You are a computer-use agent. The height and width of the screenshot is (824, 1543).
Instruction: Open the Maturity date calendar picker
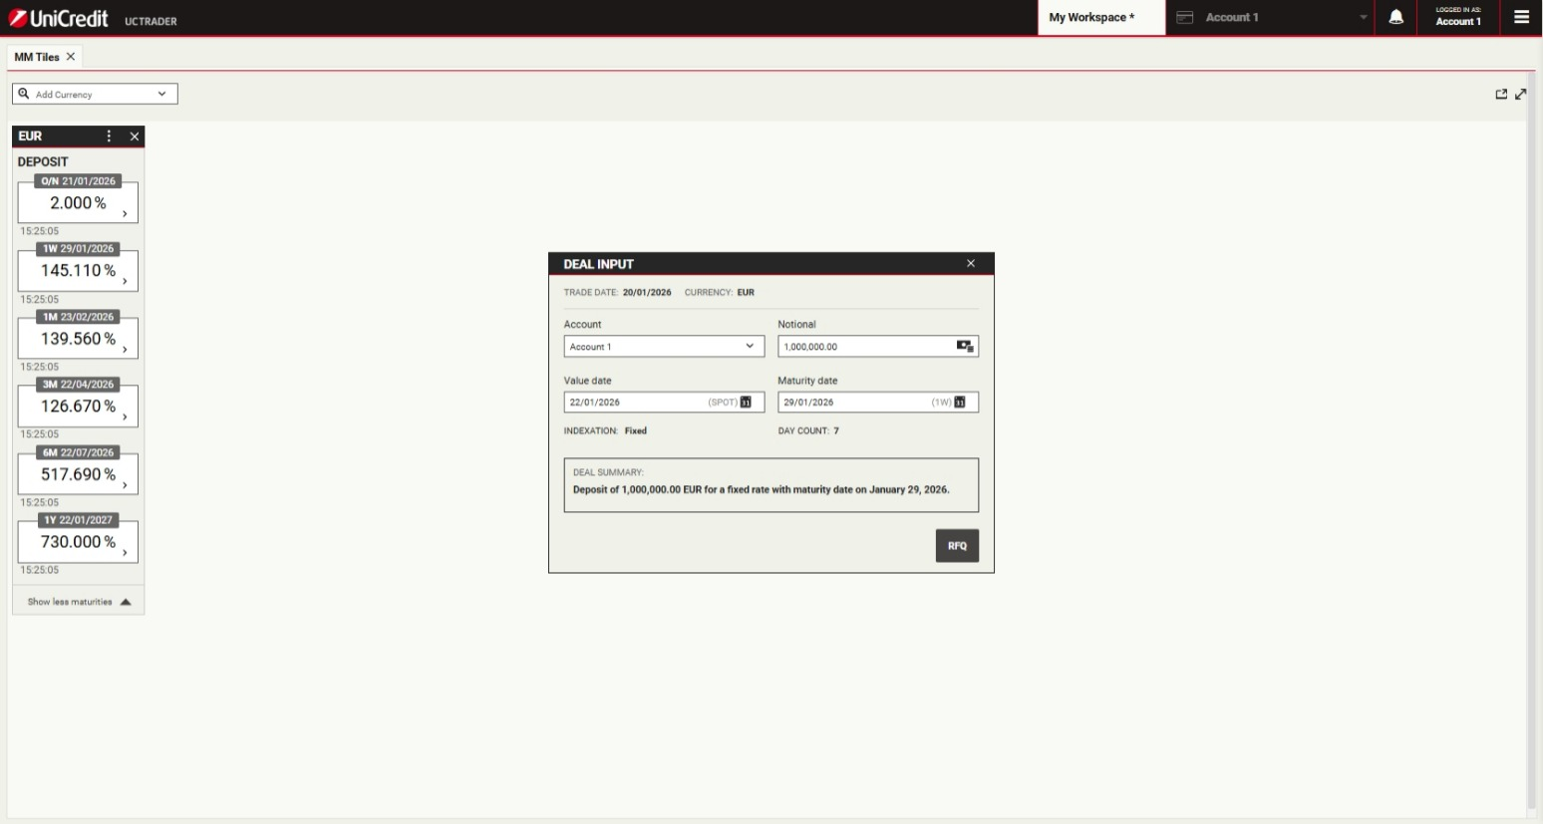pos(960,403)
